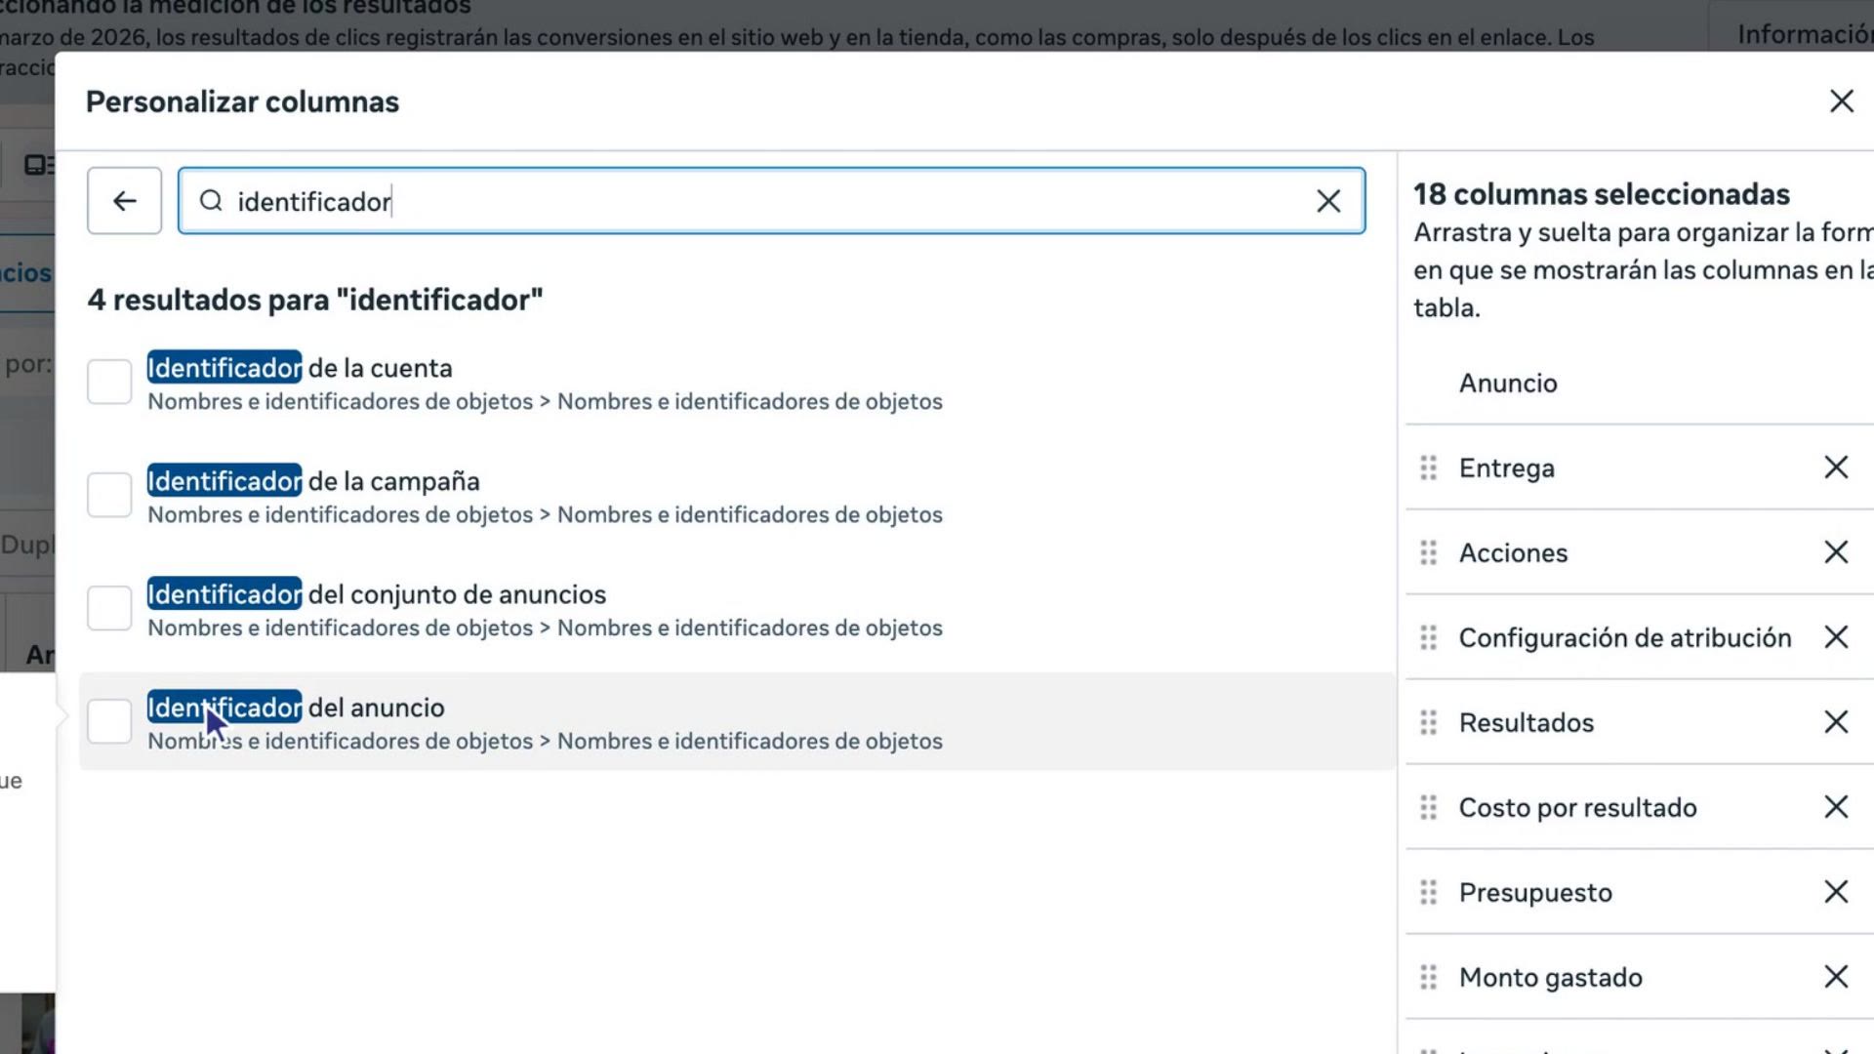
Task: Check Identificador del anuncio
Action: coord(109,721)
